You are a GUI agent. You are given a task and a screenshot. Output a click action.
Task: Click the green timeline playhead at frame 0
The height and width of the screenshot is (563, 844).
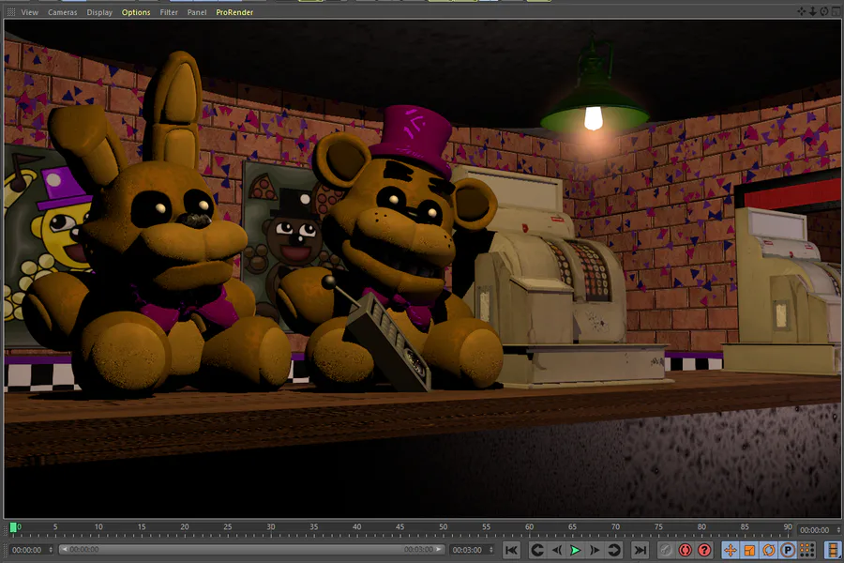point(13,528)
